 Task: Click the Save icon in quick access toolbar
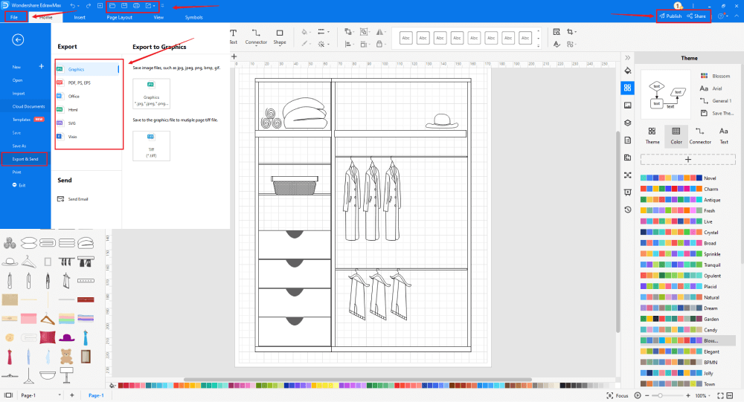click(124, 5)
